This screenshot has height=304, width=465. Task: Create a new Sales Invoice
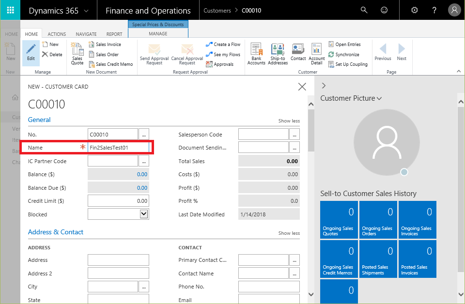click(x=105, y=45)
